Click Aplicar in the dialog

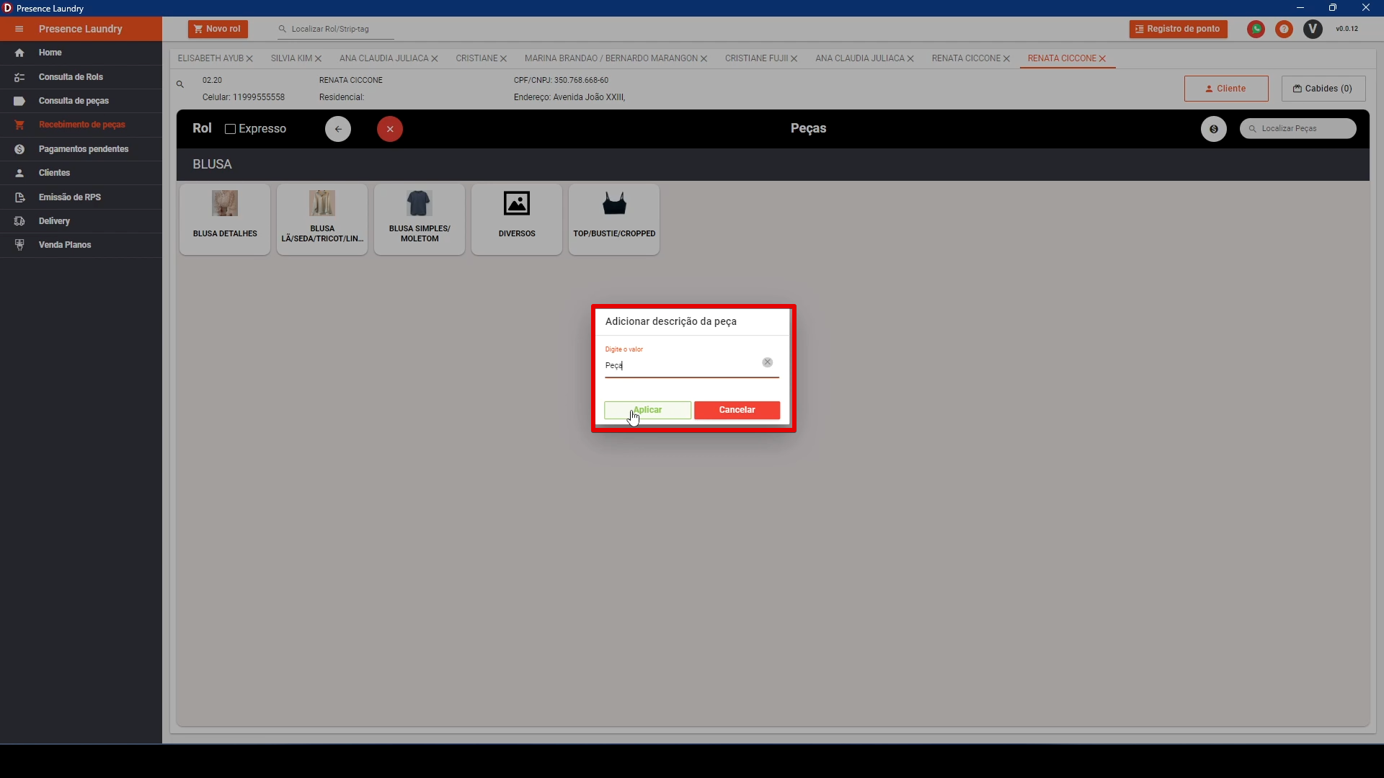click(647, 410)
